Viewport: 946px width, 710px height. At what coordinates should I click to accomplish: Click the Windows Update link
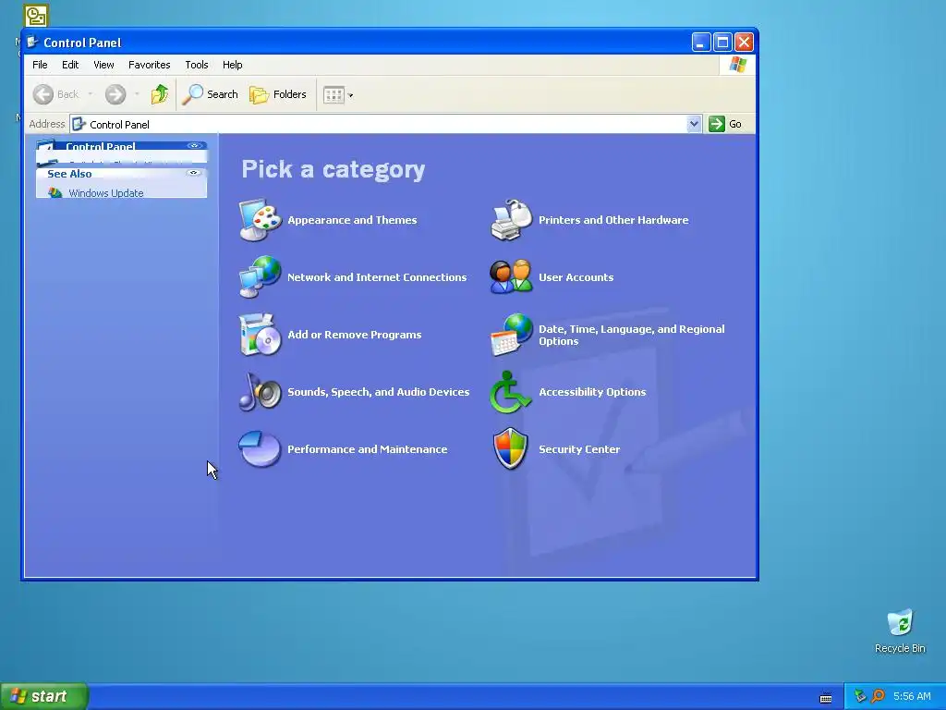pos(106,193)
